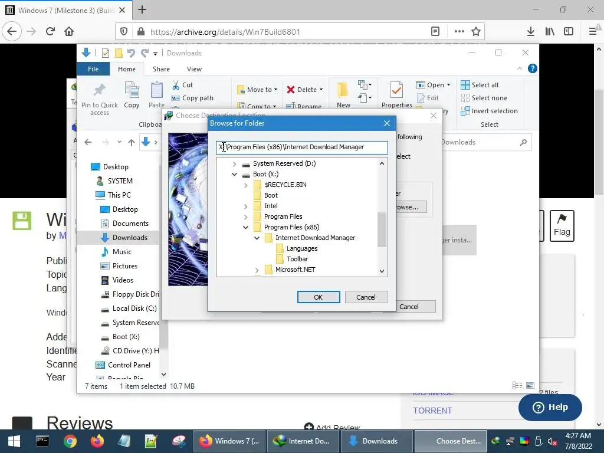Viewport: 604px width, 453px height.
Task: Switch to Home ribbon tab
Action: [x=127, y=69]
